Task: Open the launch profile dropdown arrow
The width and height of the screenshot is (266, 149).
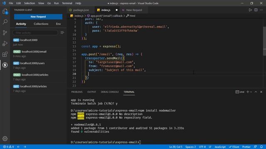Action: (x=251, y=92)
